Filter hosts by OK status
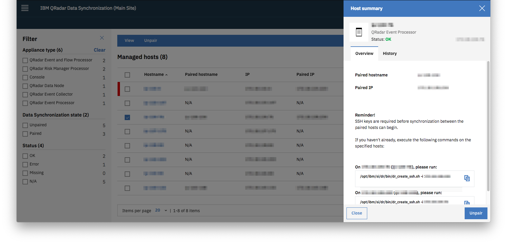 25,156
